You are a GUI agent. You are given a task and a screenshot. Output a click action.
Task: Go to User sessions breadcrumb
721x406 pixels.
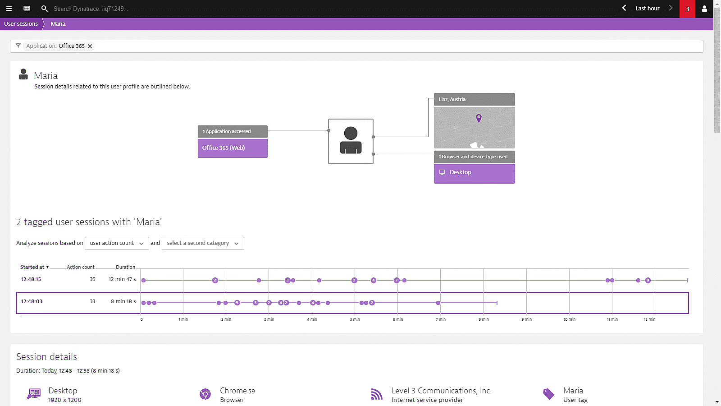(21, 24)
